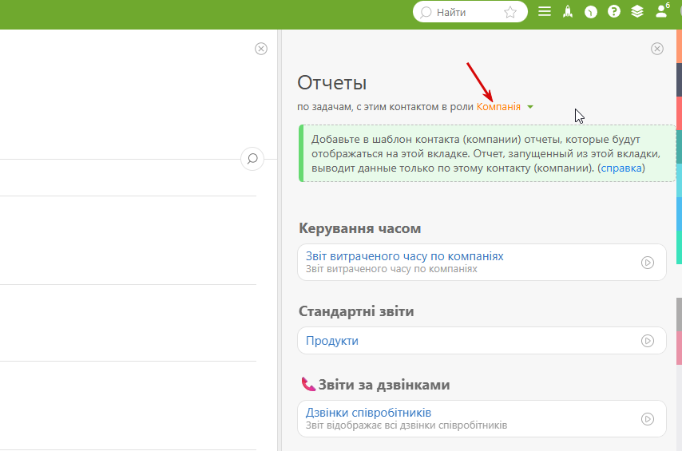The height and width of the screenshot is (451, 682).
Task: Click the green info note starting with Добавьте в шаблон
Action: (x=487, y=153)
